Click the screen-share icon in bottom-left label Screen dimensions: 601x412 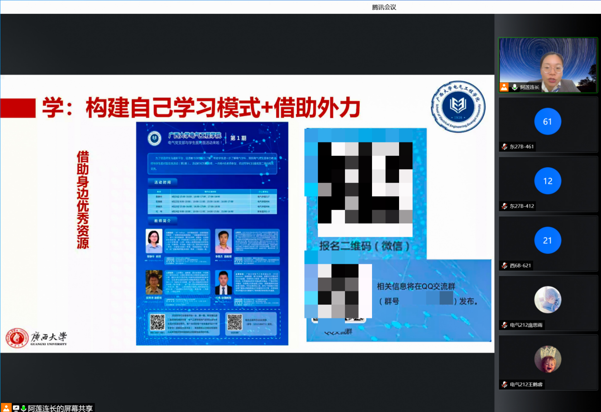click(16, 408)
